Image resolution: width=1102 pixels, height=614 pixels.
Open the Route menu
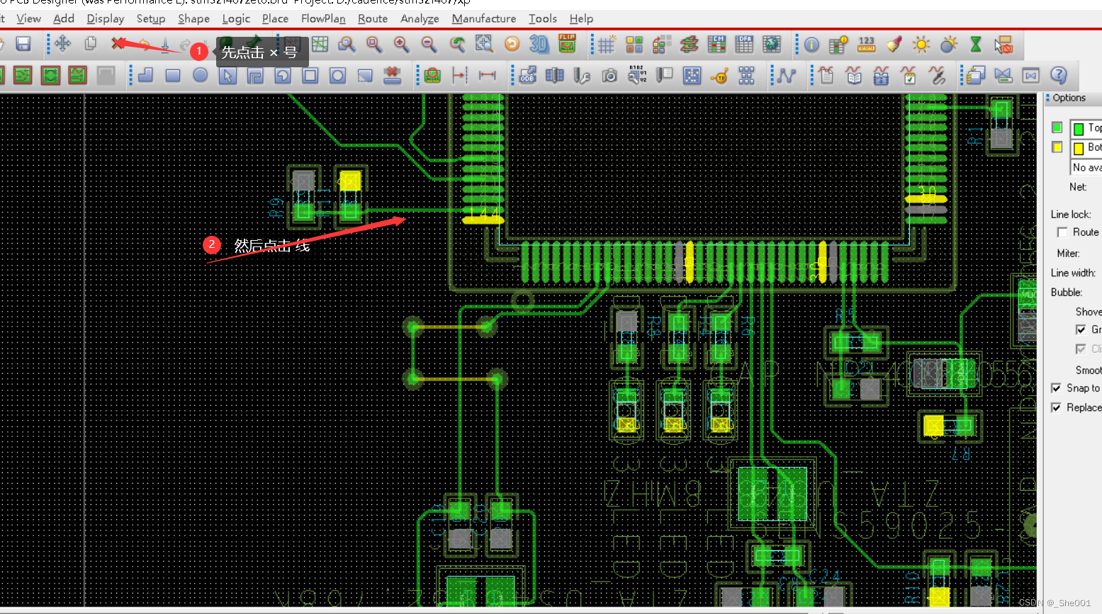coord(372,18)
